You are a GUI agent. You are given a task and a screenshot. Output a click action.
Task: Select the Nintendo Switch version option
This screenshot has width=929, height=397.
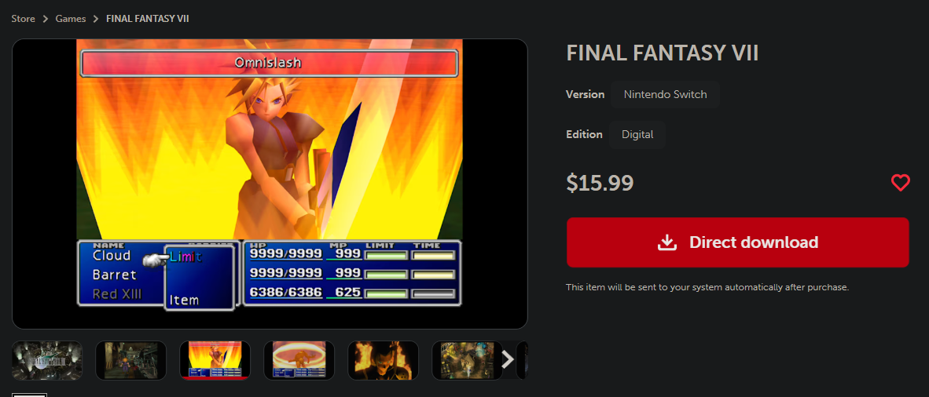[665, 95]
